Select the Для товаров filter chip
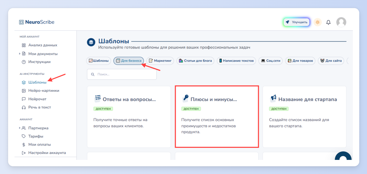Screen dimensions: 367x174 300,61
